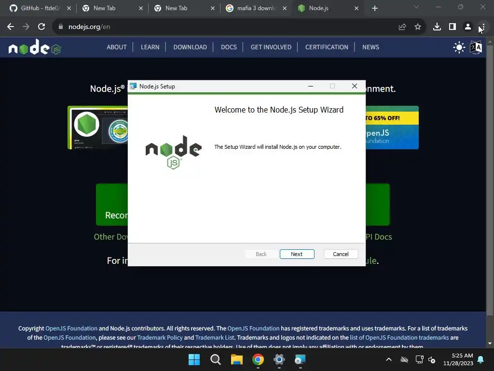Open the Windows Start menu
The width and height of the screenshot is (494, 371).
tap(194, 359)
